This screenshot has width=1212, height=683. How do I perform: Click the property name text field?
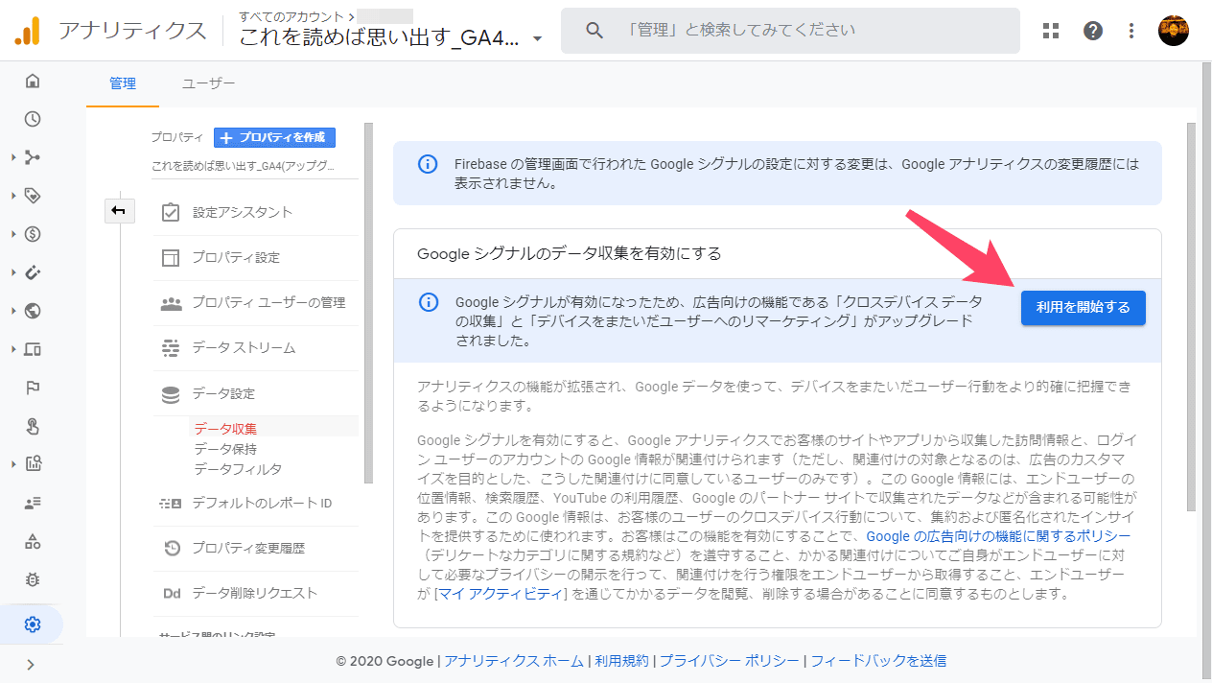tap(255, 166)
